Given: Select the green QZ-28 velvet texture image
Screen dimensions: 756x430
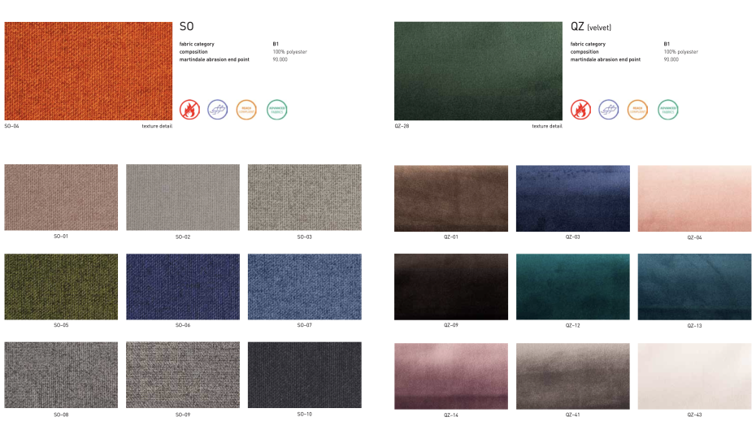Looking at the screenshot, I should [478, 71].
